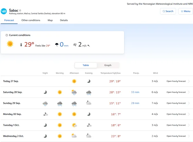
Task: Expand Wednesday 2 Oct. row chevron
Action: 189,136
